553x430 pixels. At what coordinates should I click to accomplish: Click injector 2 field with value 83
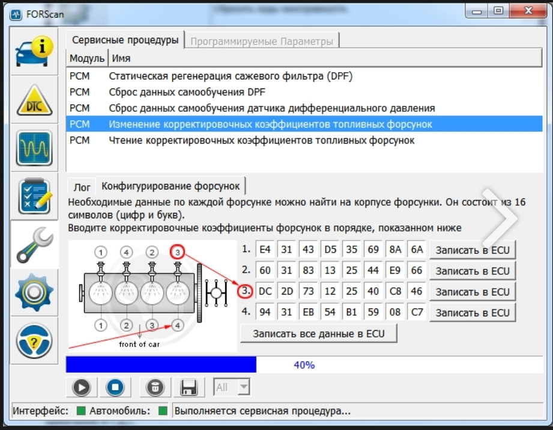click(x=308, y=270)
